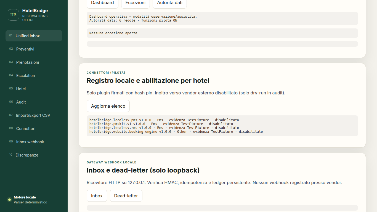Click the Autorità dati button

pos(170,3)
